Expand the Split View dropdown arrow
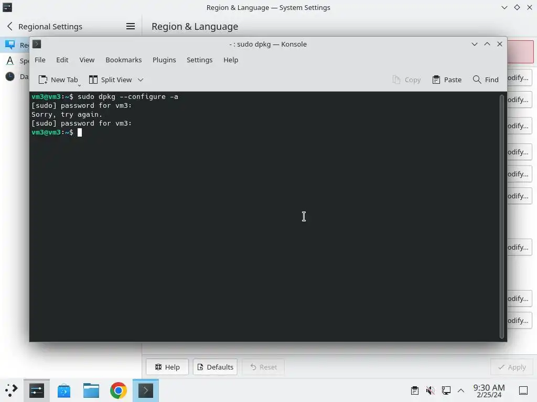This screenshot has width=537, height=402. point(141,80)
